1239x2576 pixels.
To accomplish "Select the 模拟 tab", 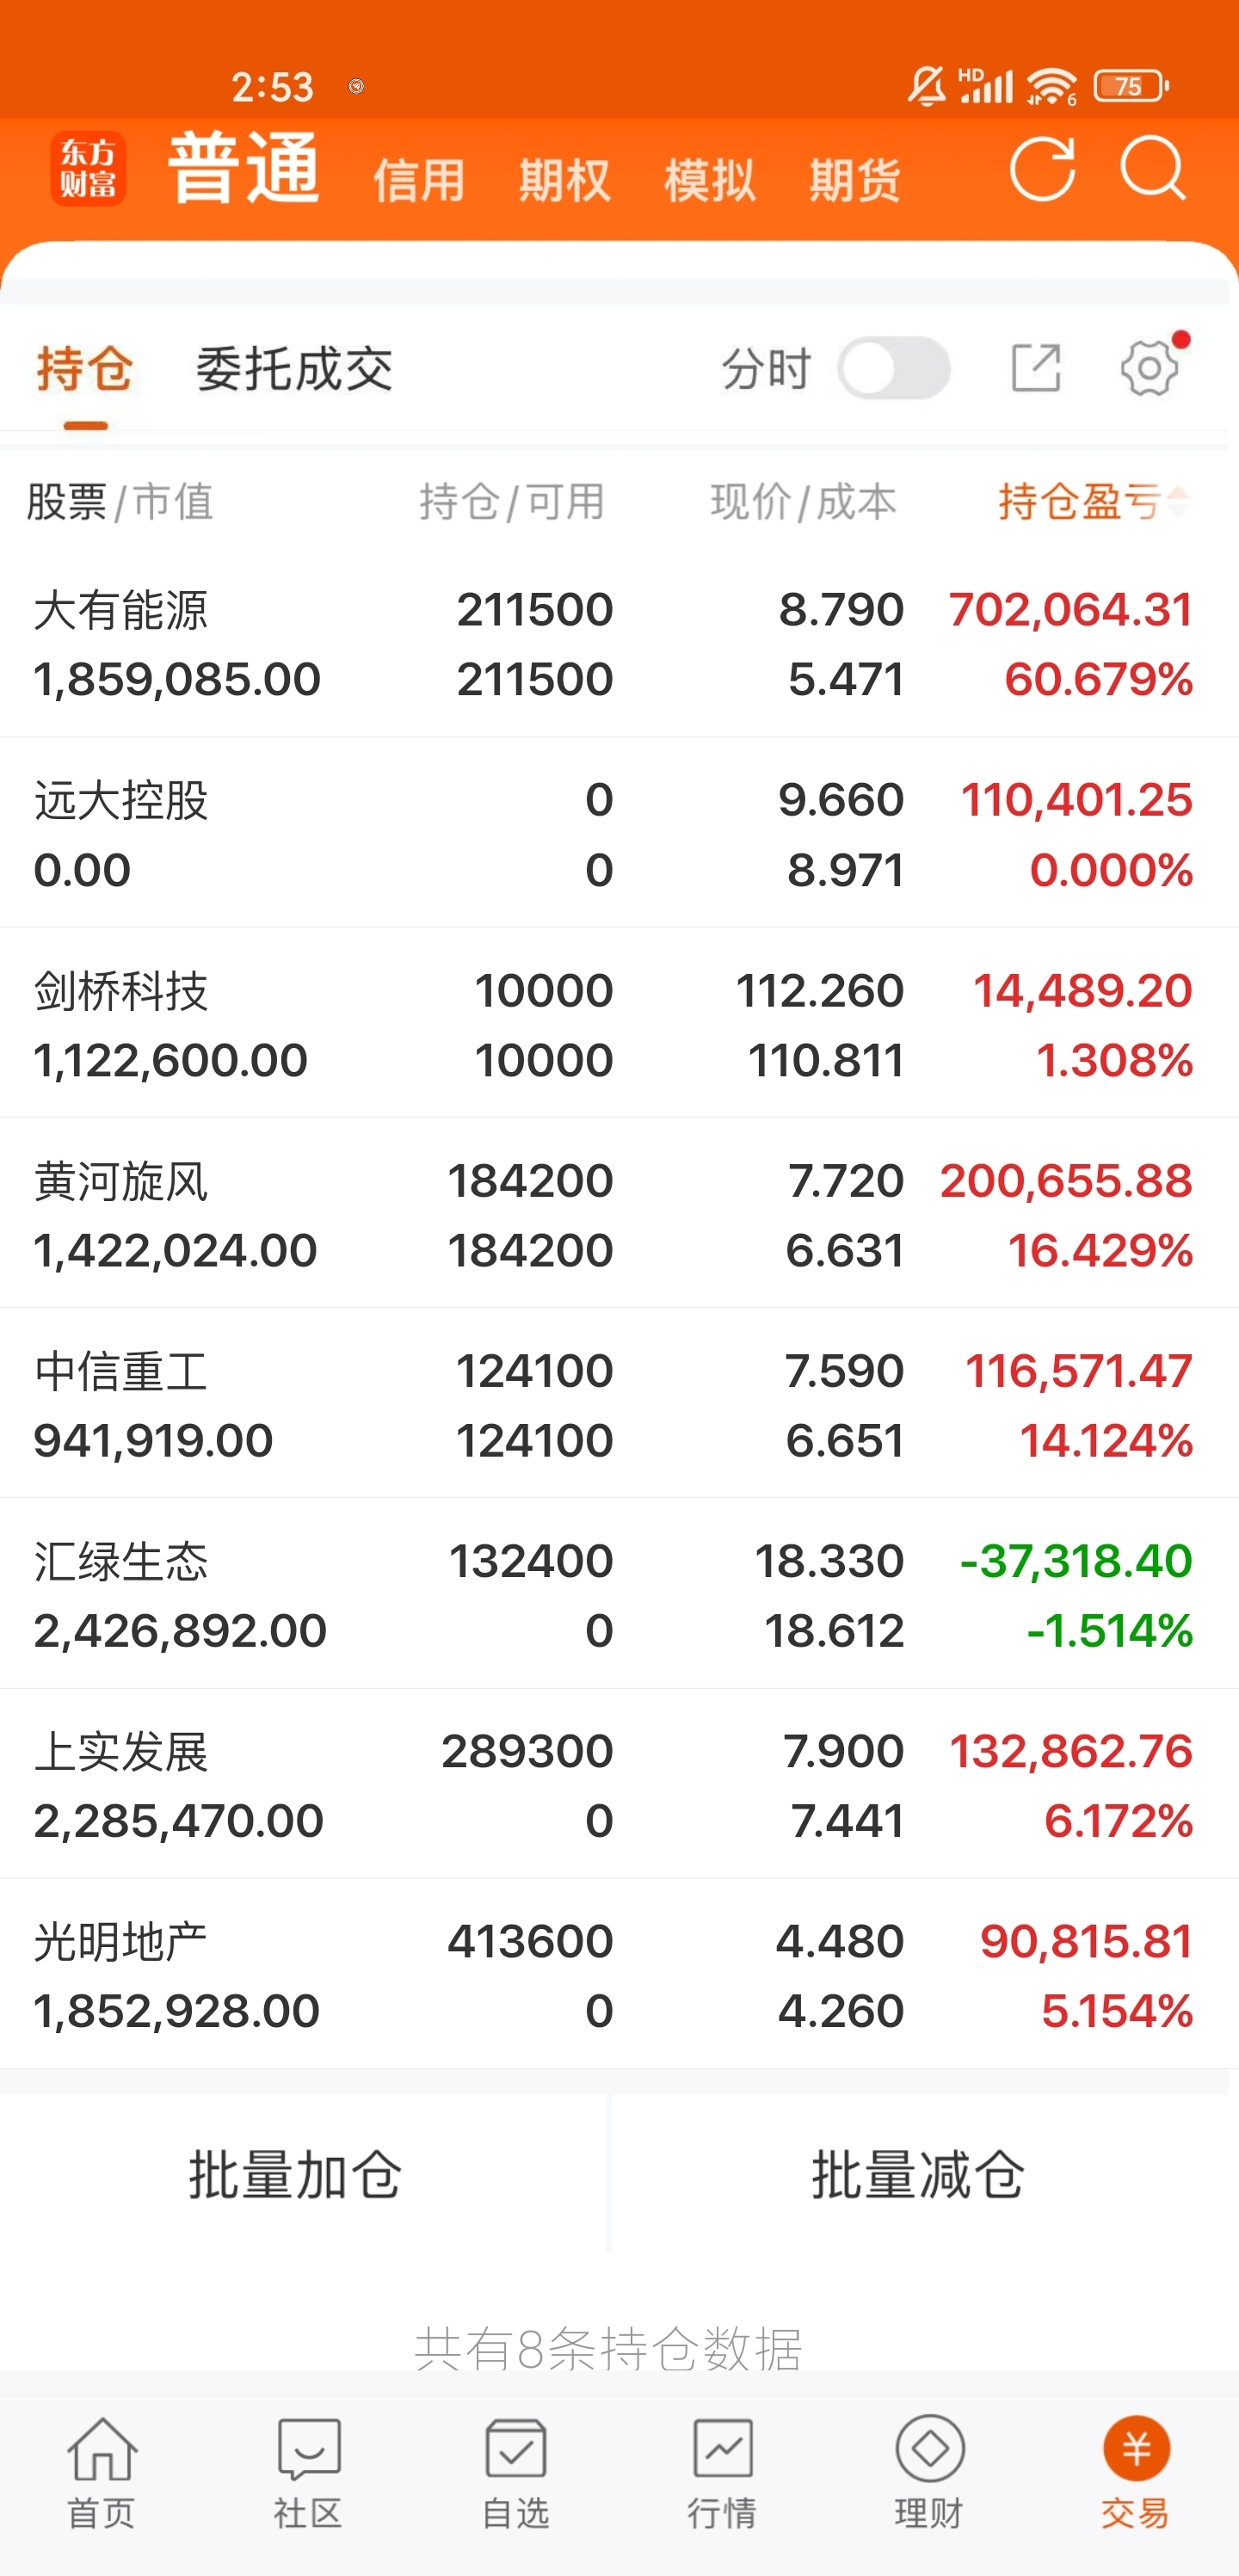I will 710,181.
